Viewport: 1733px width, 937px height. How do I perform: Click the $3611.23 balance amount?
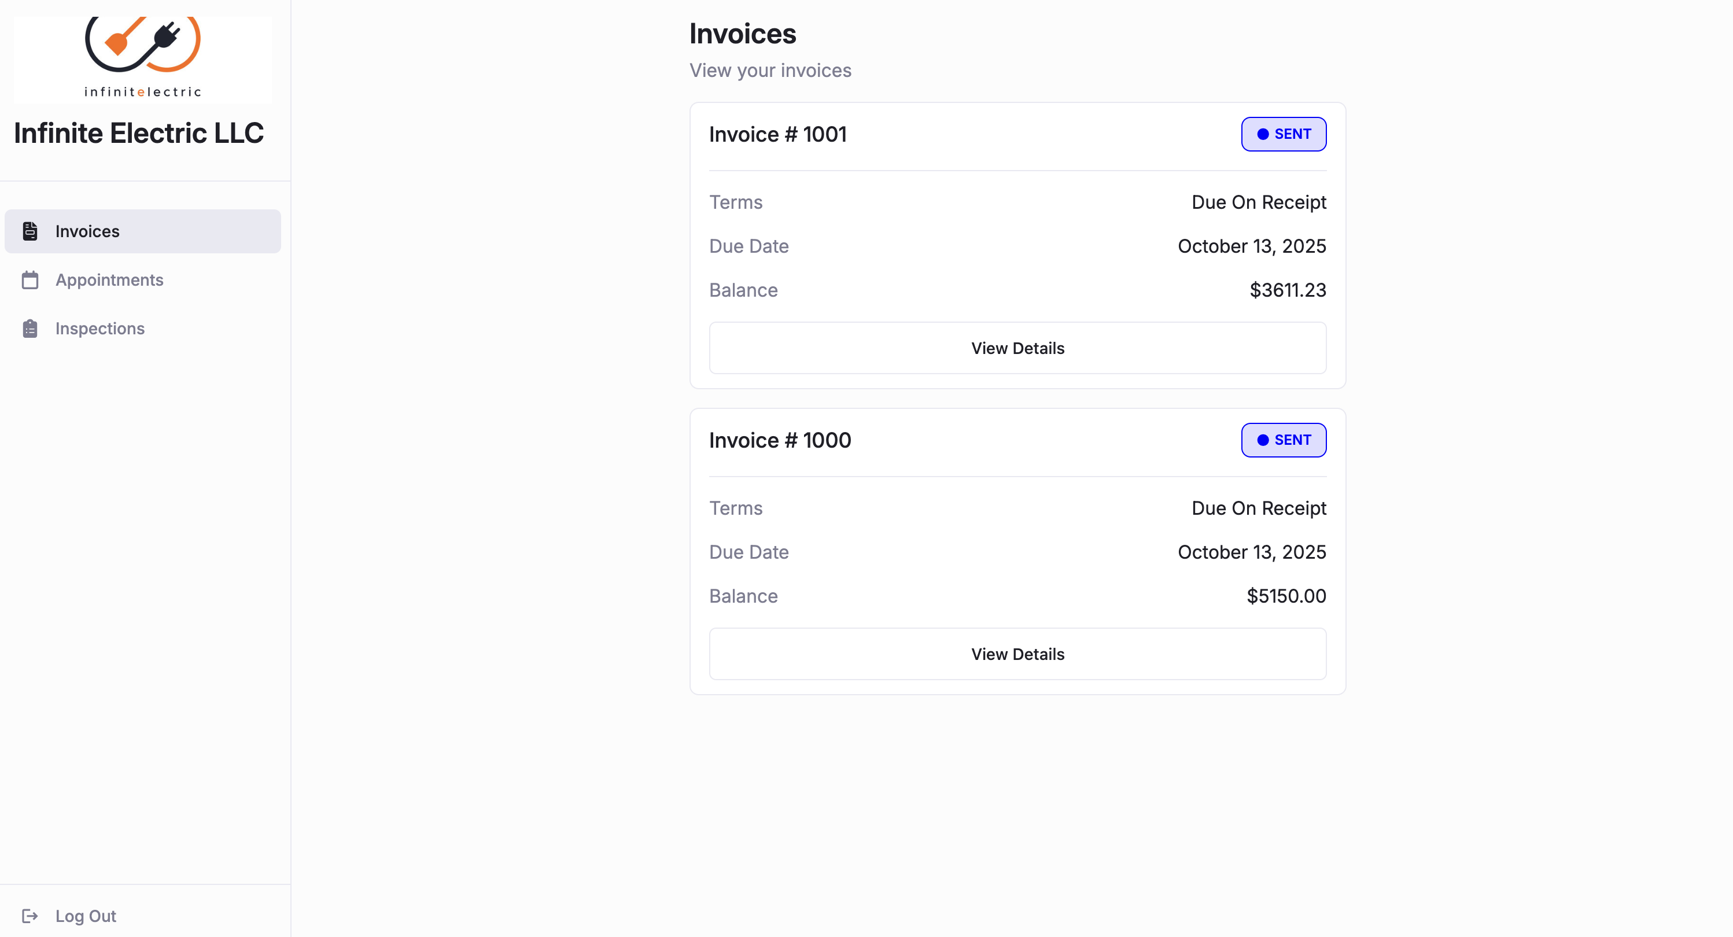pos(1287,290)
